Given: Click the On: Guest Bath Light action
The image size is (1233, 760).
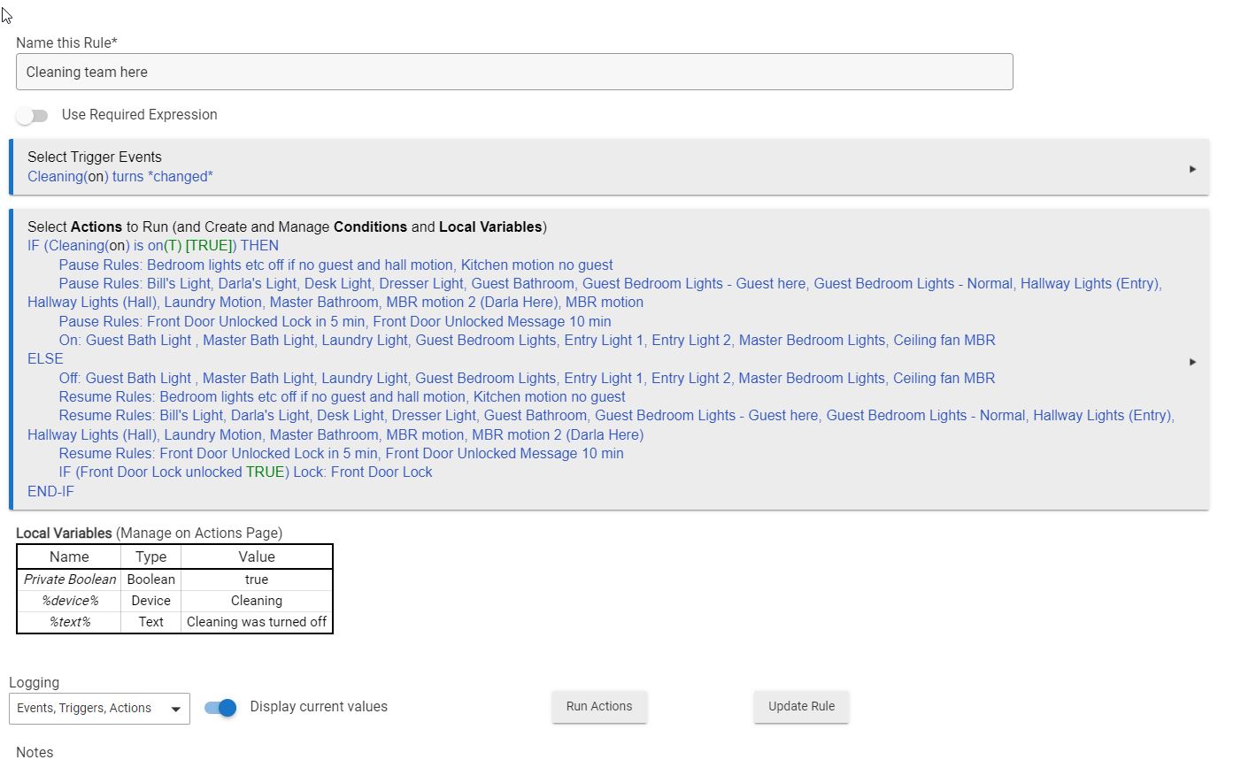Looking at the screenshot, I should click(527, 340).
